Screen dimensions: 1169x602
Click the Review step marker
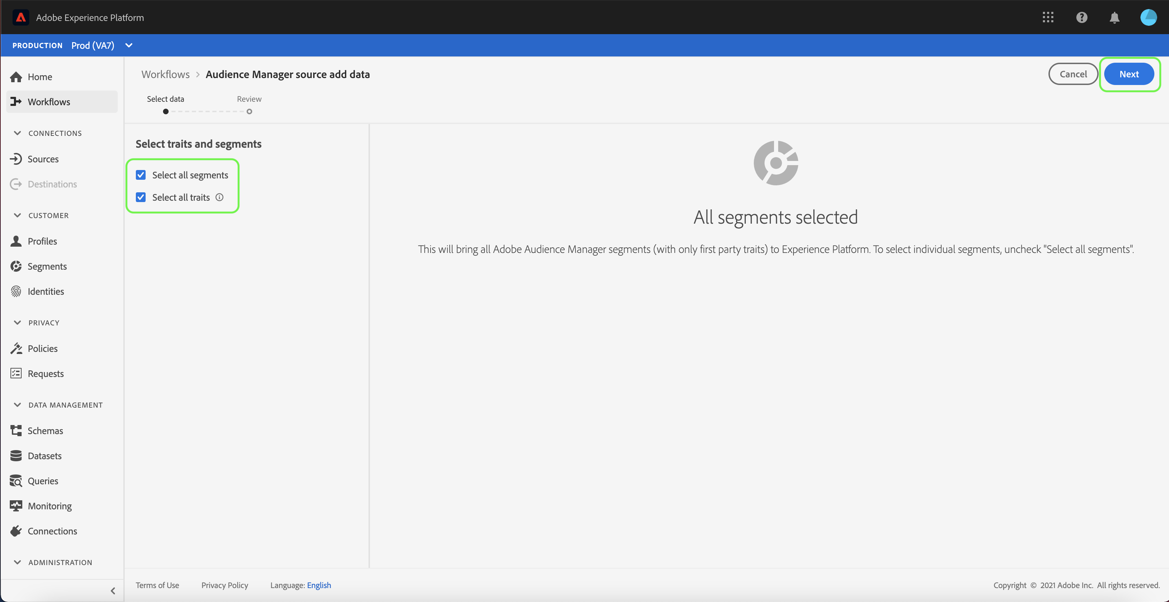pyautogui.click(x=249, y=111)
